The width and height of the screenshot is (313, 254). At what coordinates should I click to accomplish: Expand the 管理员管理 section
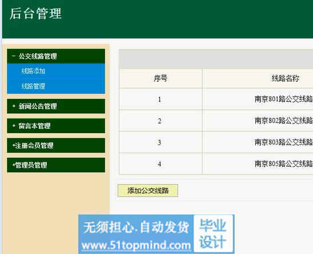[x=56, y=165]
